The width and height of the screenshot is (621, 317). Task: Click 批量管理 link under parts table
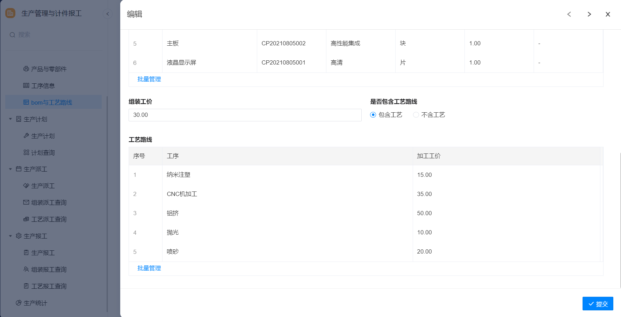tap(149, 79)
